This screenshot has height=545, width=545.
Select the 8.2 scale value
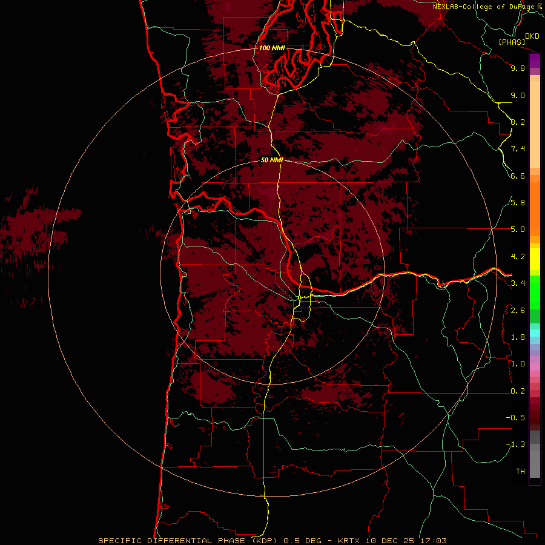pyautogui.click(x=518, y=122)
